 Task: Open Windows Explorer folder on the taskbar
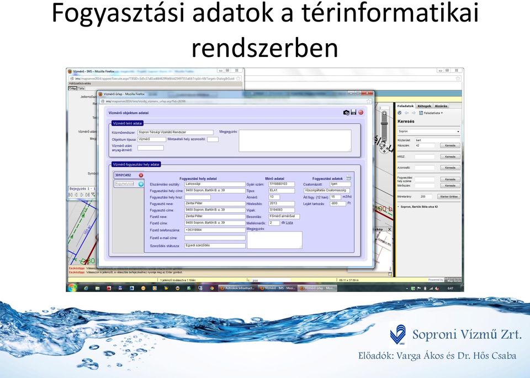[x=98, y=288]
